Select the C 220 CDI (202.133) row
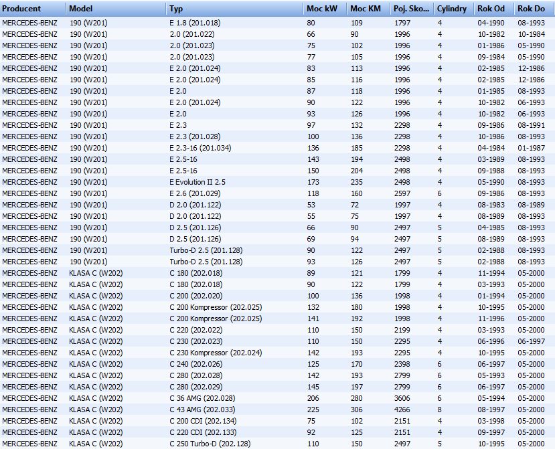Screen dimensions: 555x449 (x=277, y=432)
